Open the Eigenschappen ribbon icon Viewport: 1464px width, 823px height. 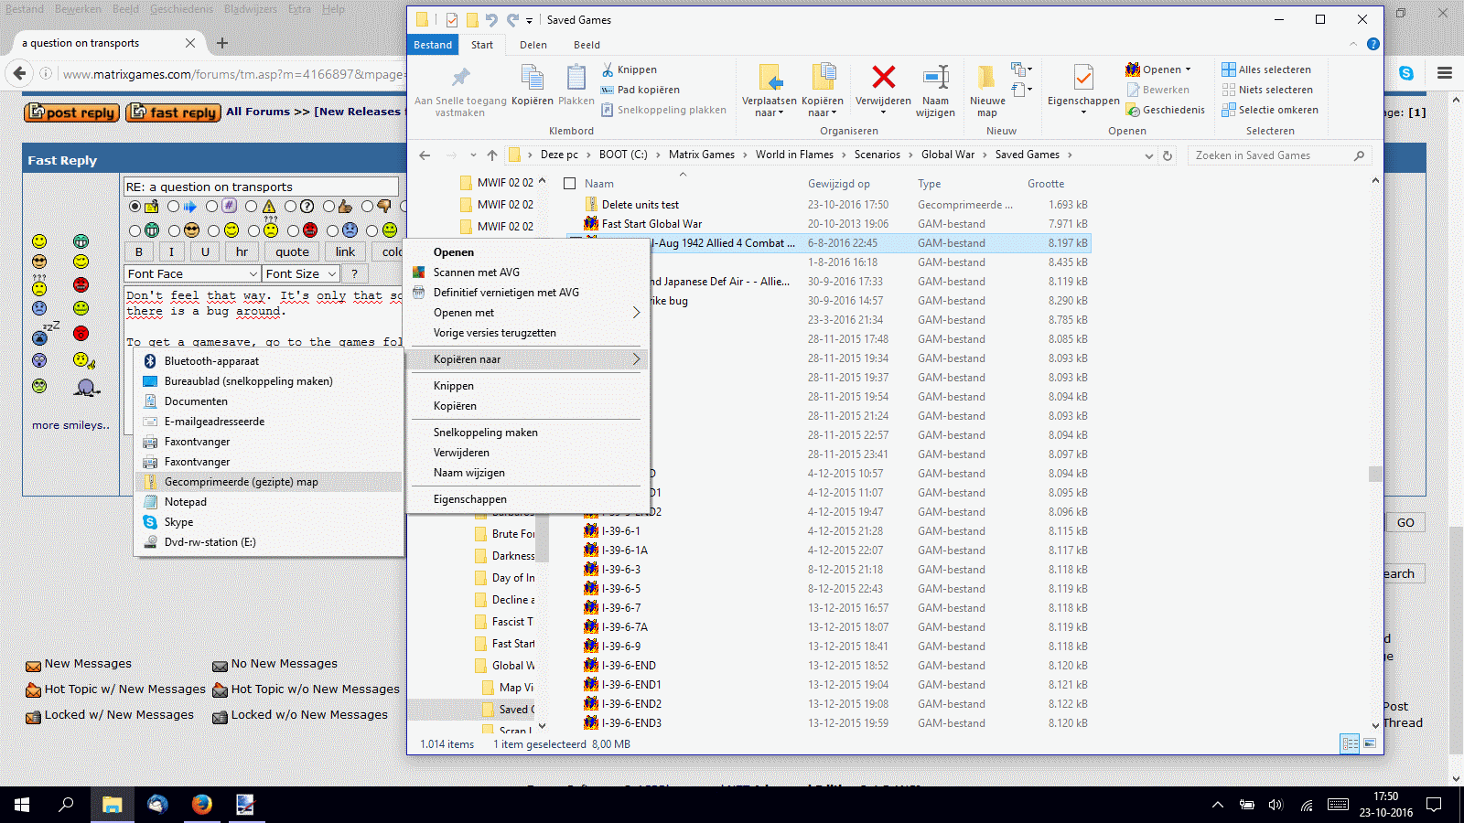pyautogui.click(x=1083, y=77)
